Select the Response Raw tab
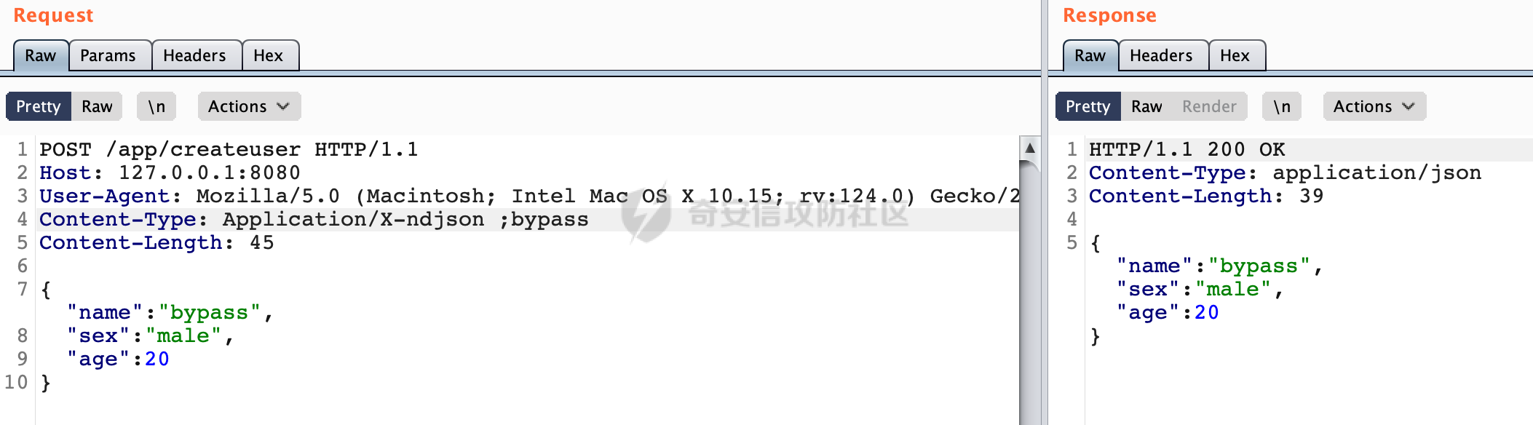 pos(1090,55)
